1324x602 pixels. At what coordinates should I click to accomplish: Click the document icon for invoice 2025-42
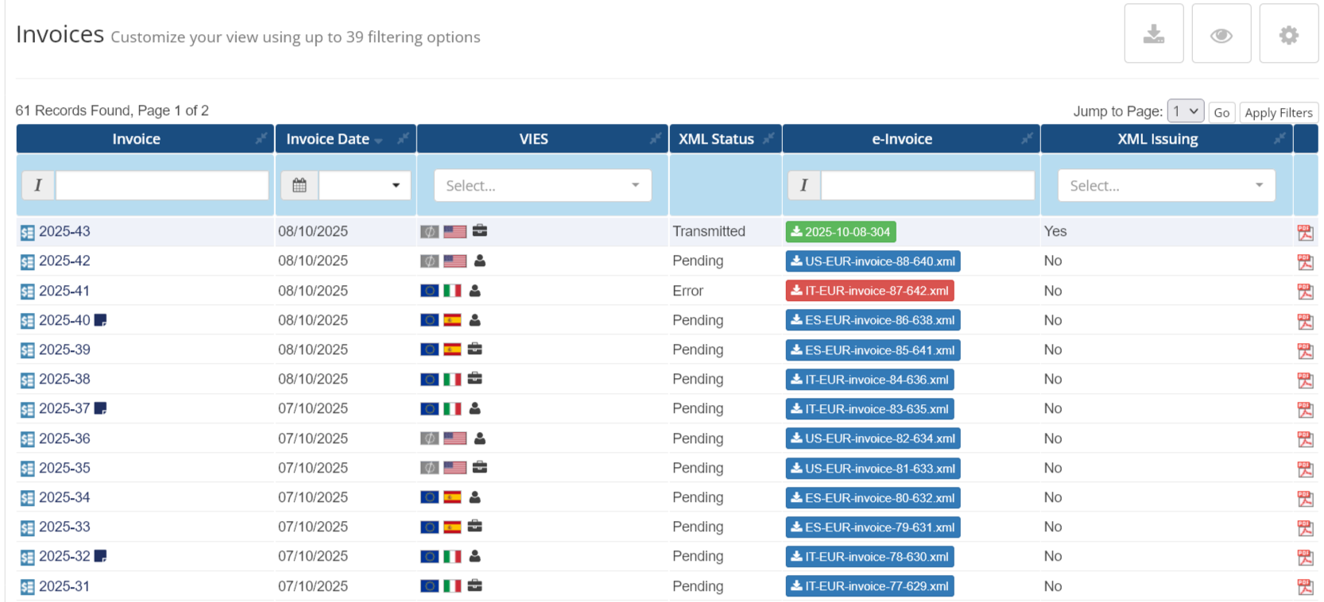(27, 261)
